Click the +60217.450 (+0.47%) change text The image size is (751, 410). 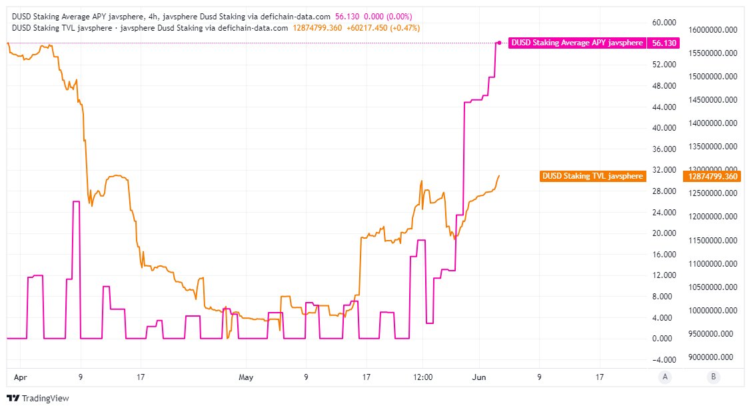[384, 28]
